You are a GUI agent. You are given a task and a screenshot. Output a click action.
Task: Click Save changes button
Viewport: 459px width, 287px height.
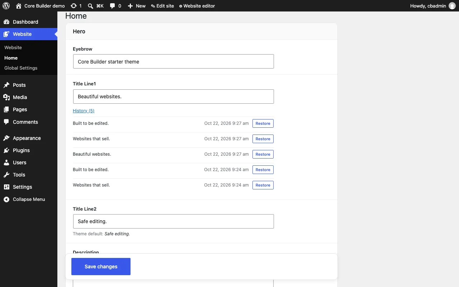pos(101,267)
